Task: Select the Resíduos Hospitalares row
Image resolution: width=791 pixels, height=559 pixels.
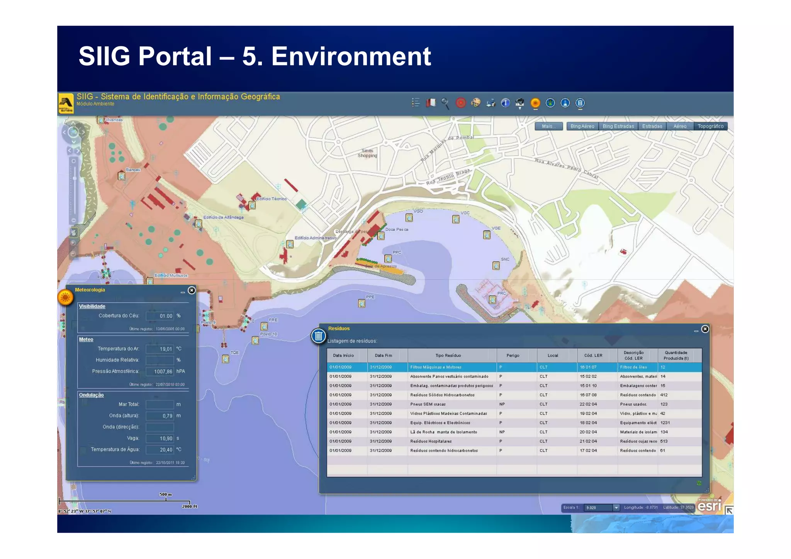Action: 514,442
